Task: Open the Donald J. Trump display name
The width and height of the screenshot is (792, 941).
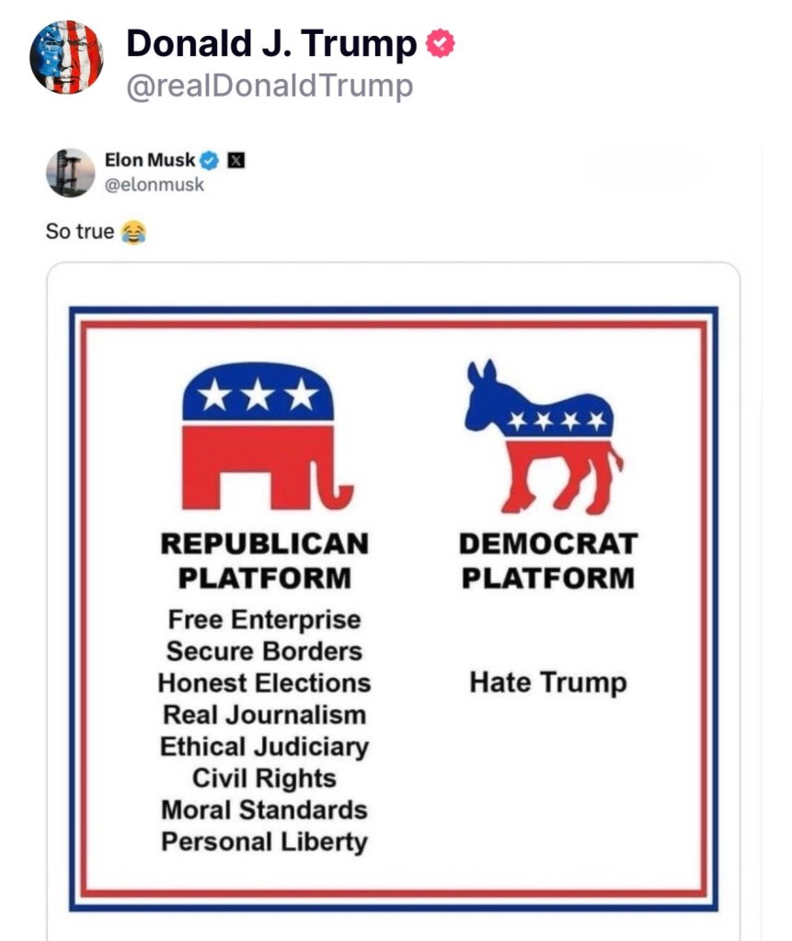Action: (x=271, y=43)
